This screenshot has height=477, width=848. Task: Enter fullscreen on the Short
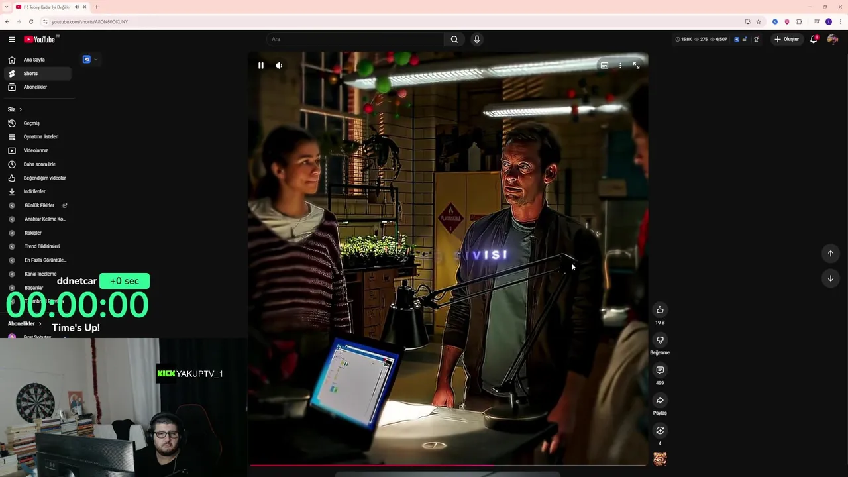pos(636,66)
